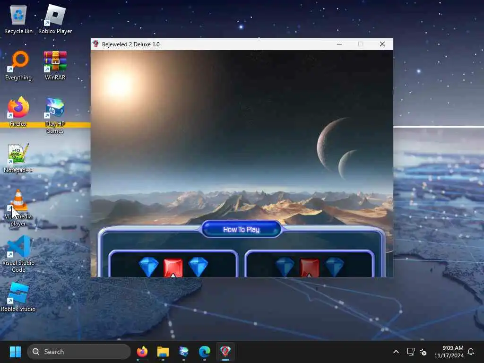Open File Explorer from the taskbar
484x363 pixels.
coord(163,352)
